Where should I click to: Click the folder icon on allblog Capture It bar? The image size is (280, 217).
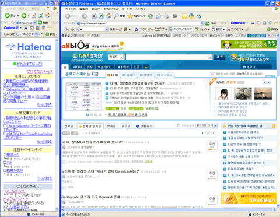(276, 23)
